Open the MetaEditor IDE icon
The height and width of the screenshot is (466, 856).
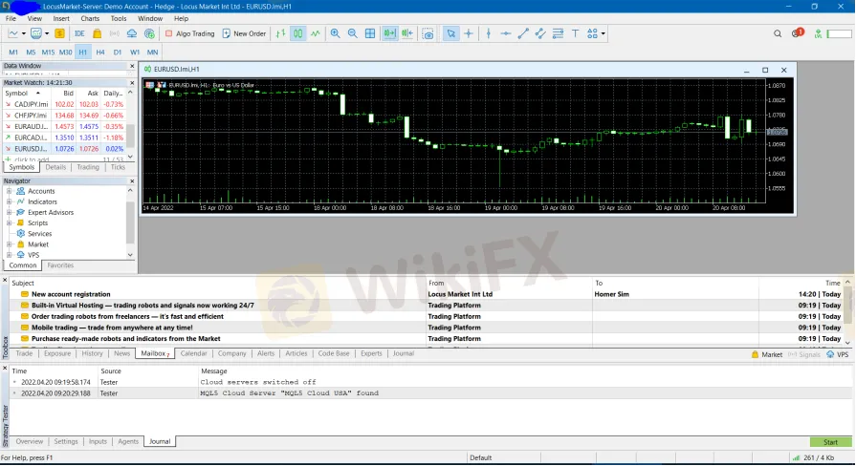point(79,33)
